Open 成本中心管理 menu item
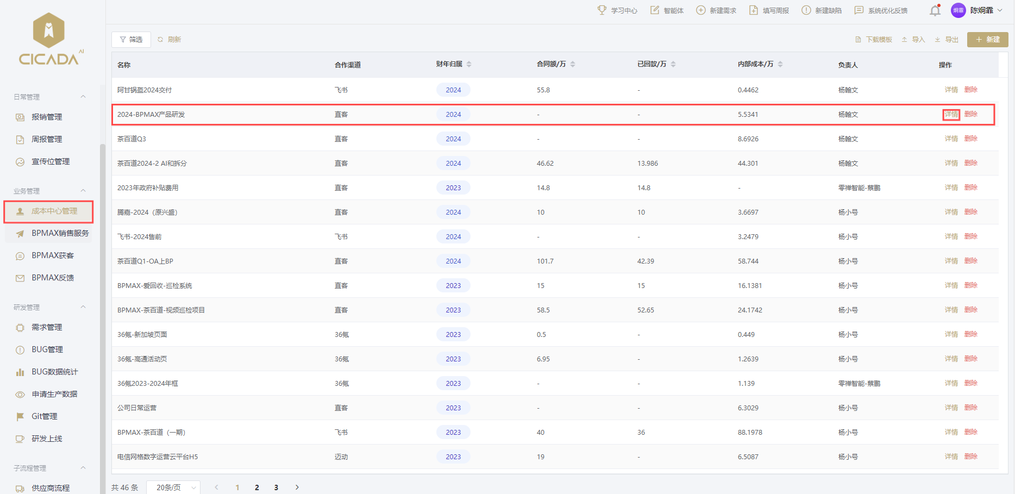The height and width of the screenshot is (494, 1015). (49, 211)
